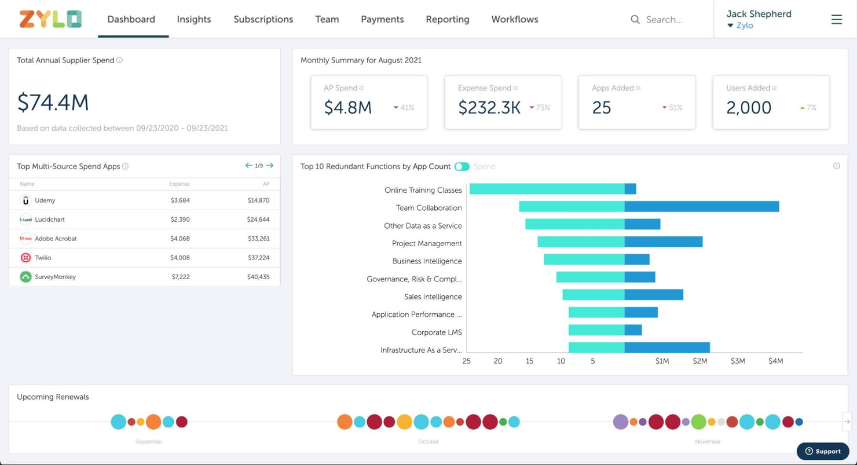Open the Reporting page
Viewport: 857px width, 465px height.
pyautogui.click(x=447, y=19)
